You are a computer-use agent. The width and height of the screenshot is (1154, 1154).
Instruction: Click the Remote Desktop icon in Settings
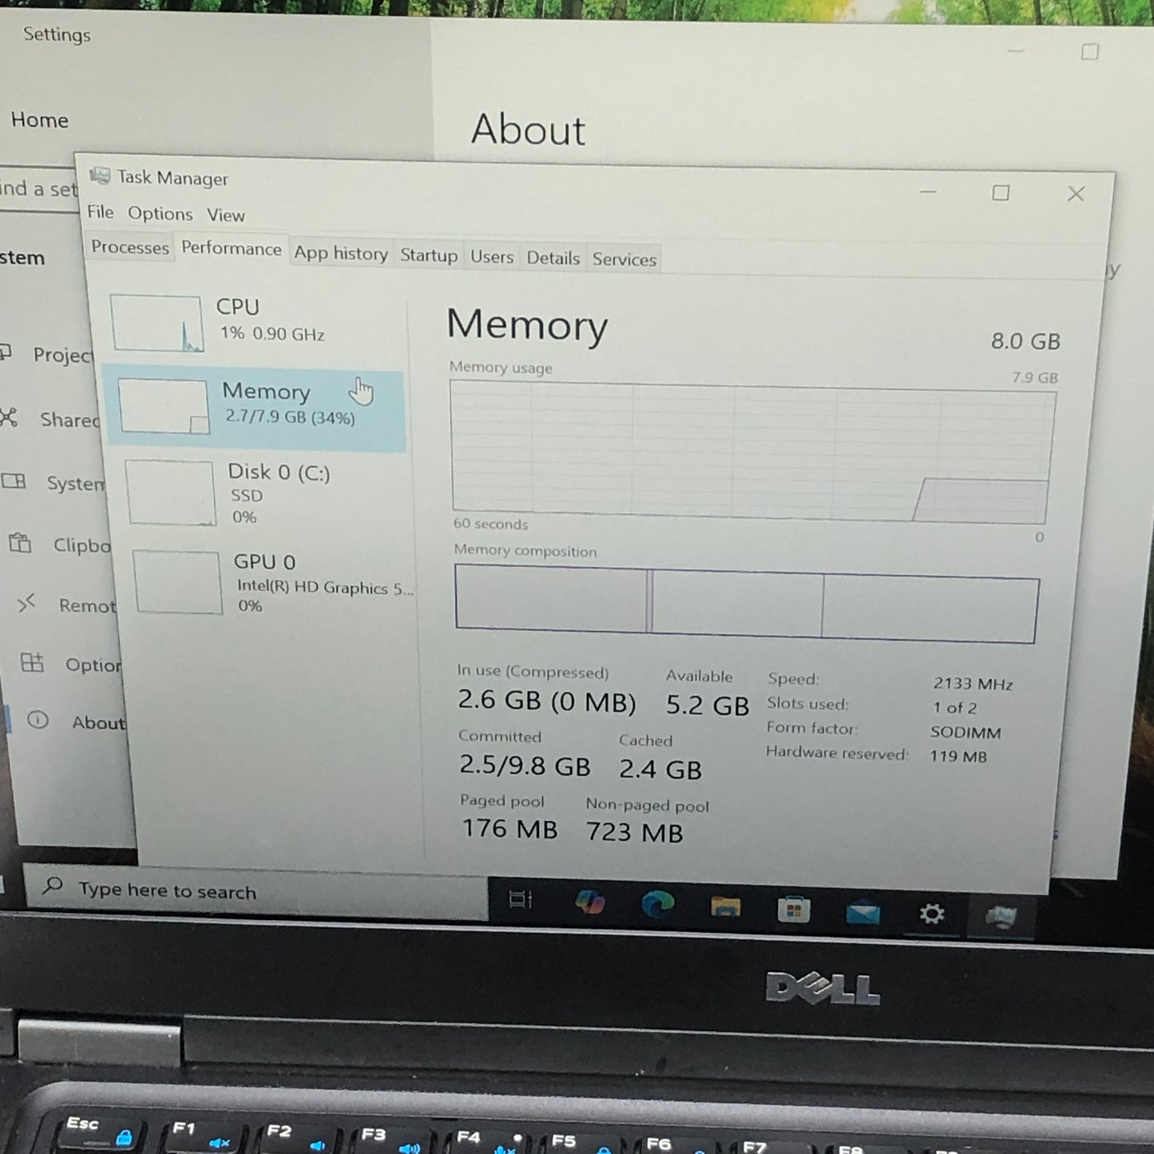point(26,602)
